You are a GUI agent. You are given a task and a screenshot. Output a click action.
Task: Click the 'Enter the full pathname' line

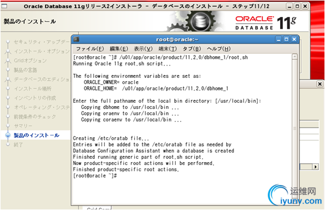click(x=167, y=101)
